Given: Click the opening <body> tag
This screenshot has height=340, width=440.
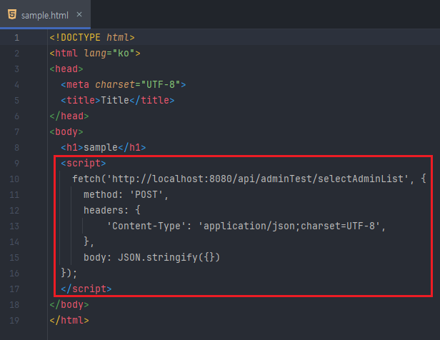Looking at the screenshot, I should pos(66,131).
